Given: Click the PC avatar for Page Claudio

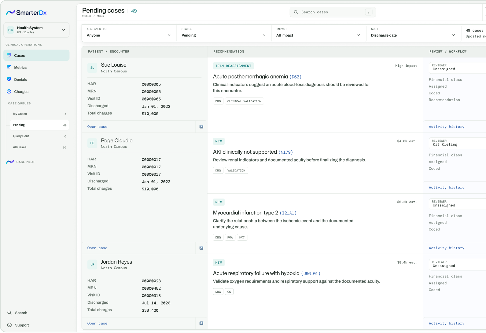Looking at the screenshot, I should 92,143.
